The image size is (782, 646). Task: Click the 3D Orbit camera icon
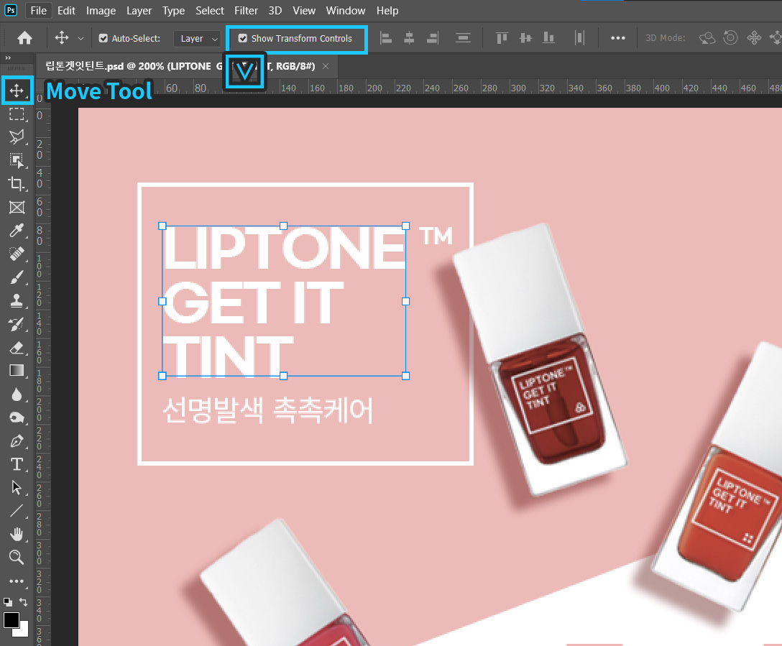[707, 38]
